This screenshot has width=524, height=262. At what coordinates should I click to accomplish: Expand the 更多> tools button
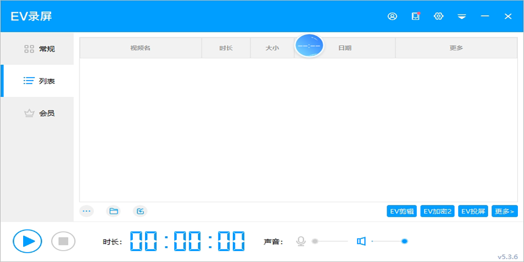point(504,211)
